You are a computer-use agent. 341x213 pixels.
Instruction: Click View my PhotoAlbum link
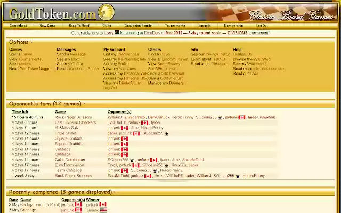click(122, 83)
